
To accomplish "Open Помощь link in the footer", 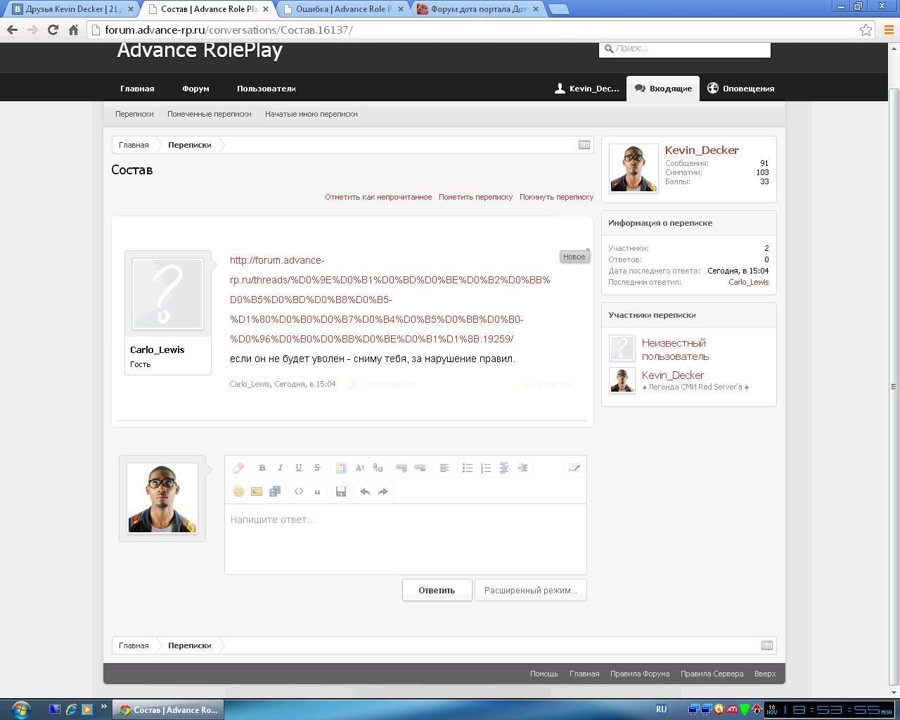I will (x=544, y=674).
